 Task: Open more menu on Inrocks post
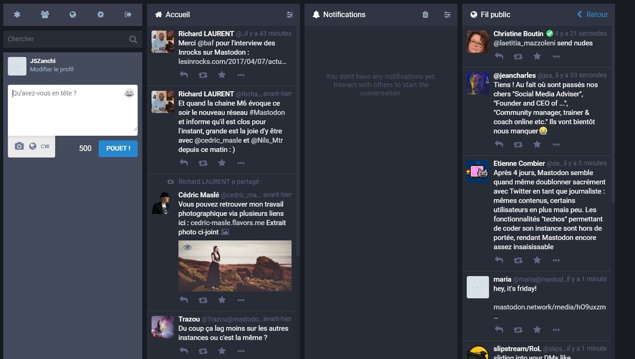pyautogui.click(x=241, y=75)
